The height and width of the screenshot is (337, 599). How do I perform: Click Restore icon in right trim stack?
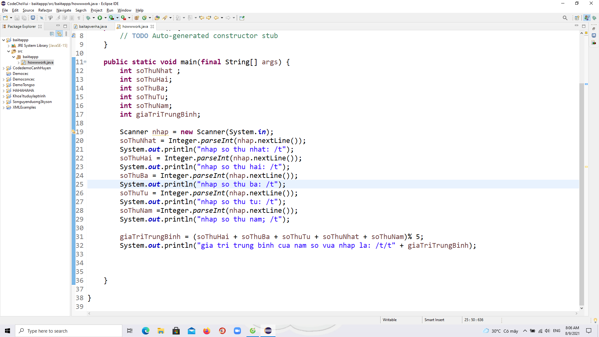pyautogui.click(x=594, y=29)
